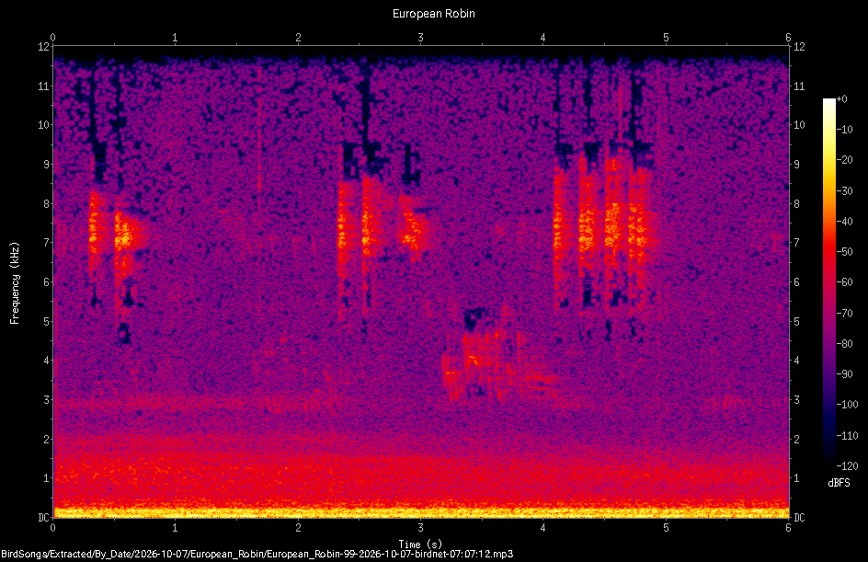
Task: Click the "-20" colorbar value
Action: pos(845,160)
